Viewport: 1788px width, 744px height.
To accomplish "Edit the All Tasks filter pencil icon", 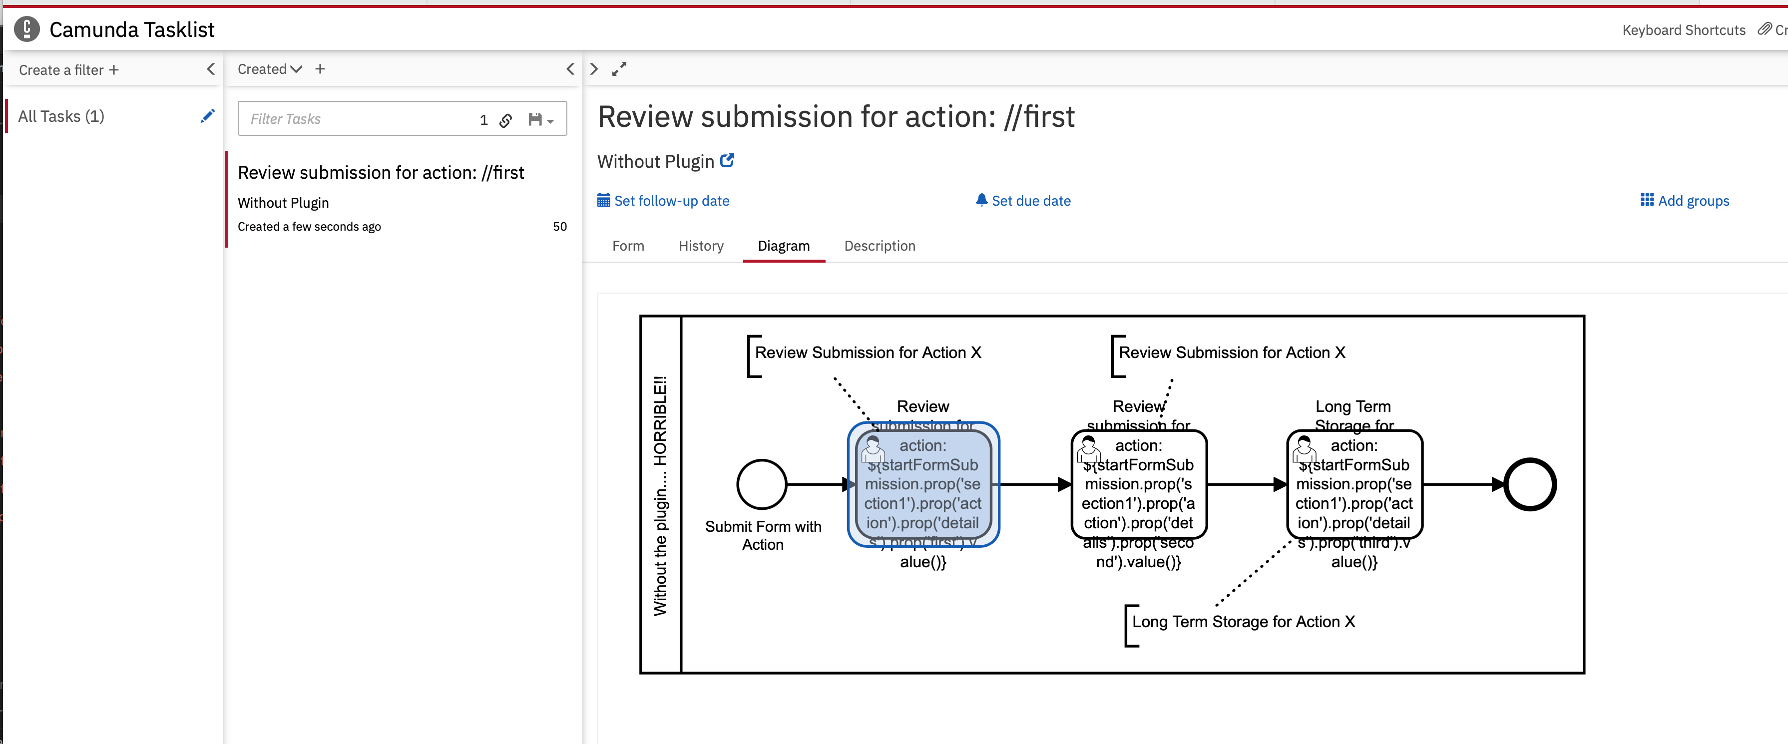I will (207, 116).
